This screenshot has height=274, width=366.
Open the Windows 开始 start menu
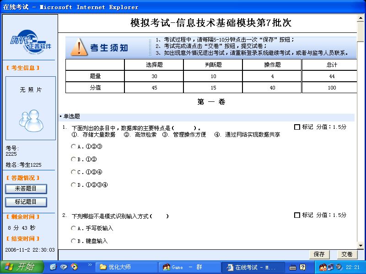tap(19, 267)
